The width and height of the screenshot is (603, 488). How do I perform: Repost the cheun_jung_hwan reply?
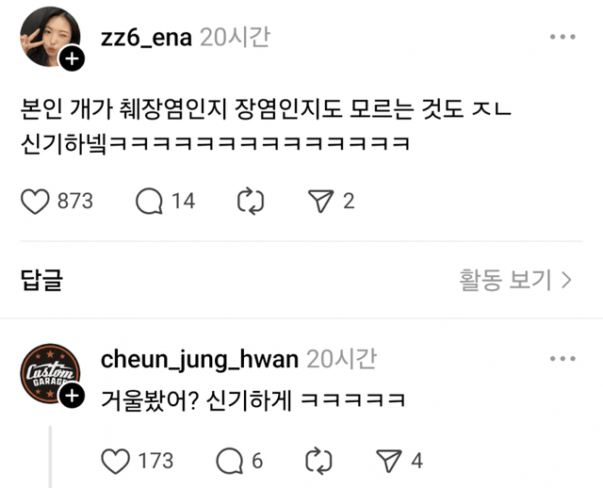318,461
